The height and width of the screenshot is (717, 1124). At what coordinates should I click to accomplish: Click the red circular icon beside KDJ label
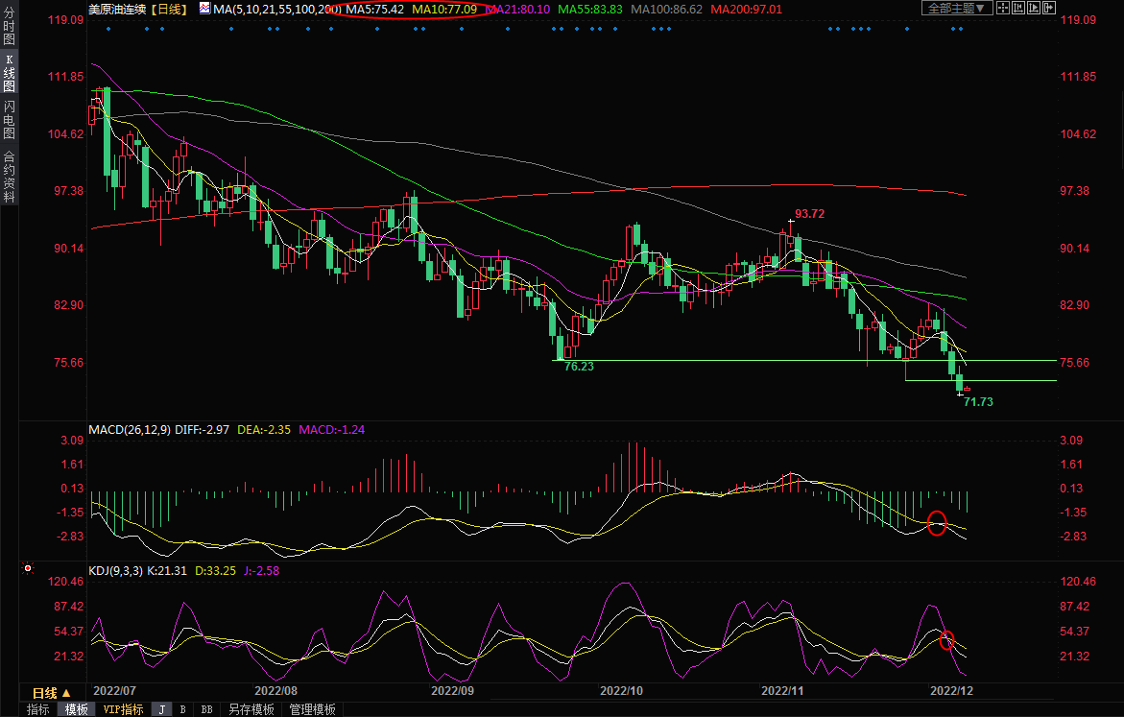tap(28, 569)
